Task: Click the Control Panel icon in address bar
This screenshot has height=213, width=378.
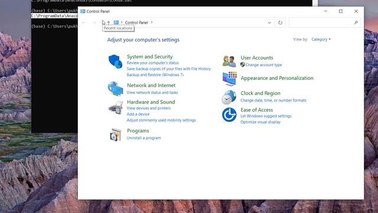Action: (116, 22)
